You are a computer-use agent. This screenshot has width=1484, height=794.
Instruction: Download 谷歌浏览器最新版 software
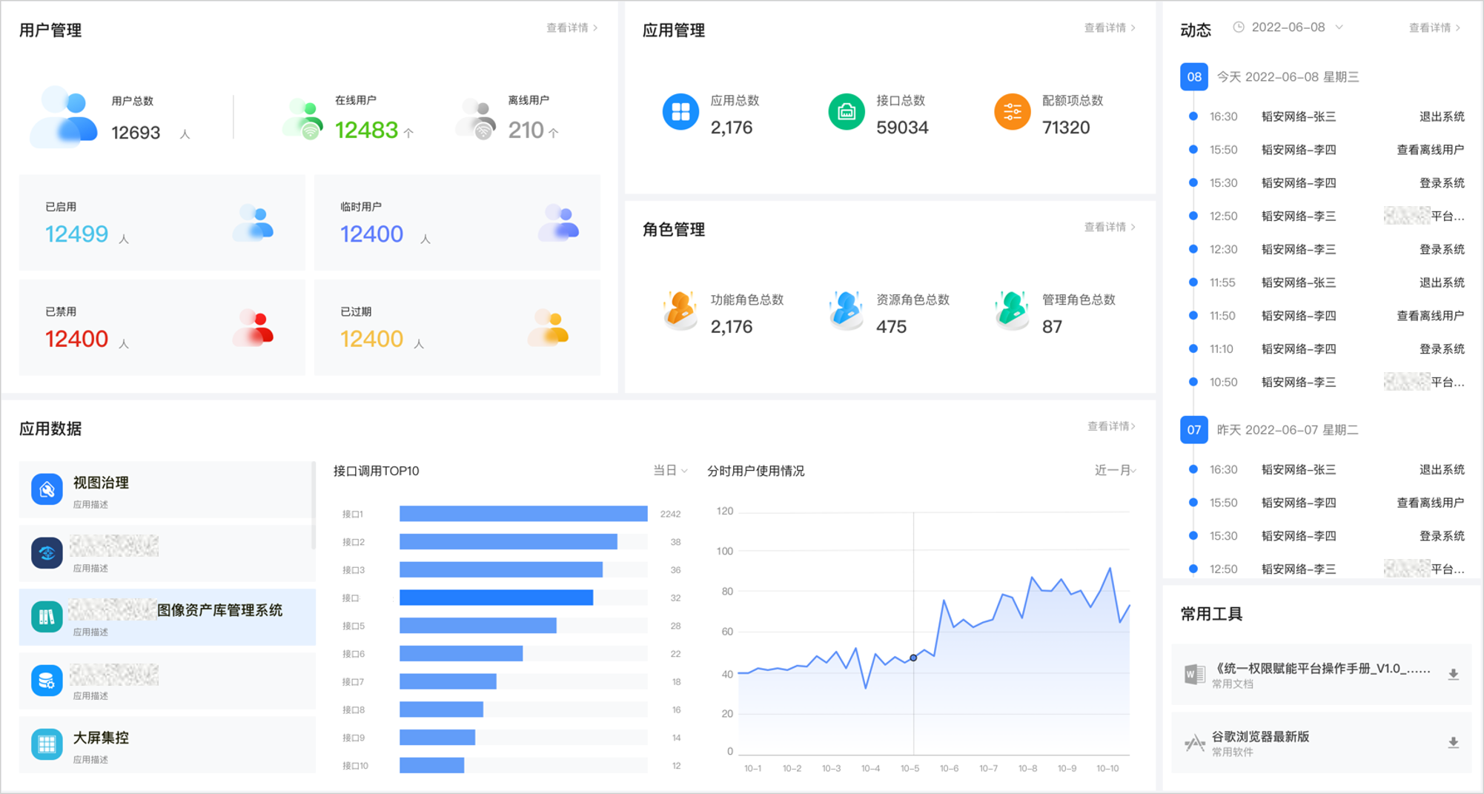[x=1453, y=743]
